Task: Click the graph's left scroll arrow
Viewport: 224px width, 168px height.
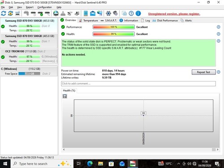Action: [x=64, y=149]
